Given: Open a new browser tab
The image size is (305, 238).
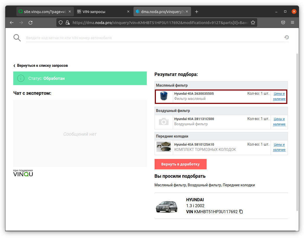Looking at the screenshot, I should [x=197, y=12].
